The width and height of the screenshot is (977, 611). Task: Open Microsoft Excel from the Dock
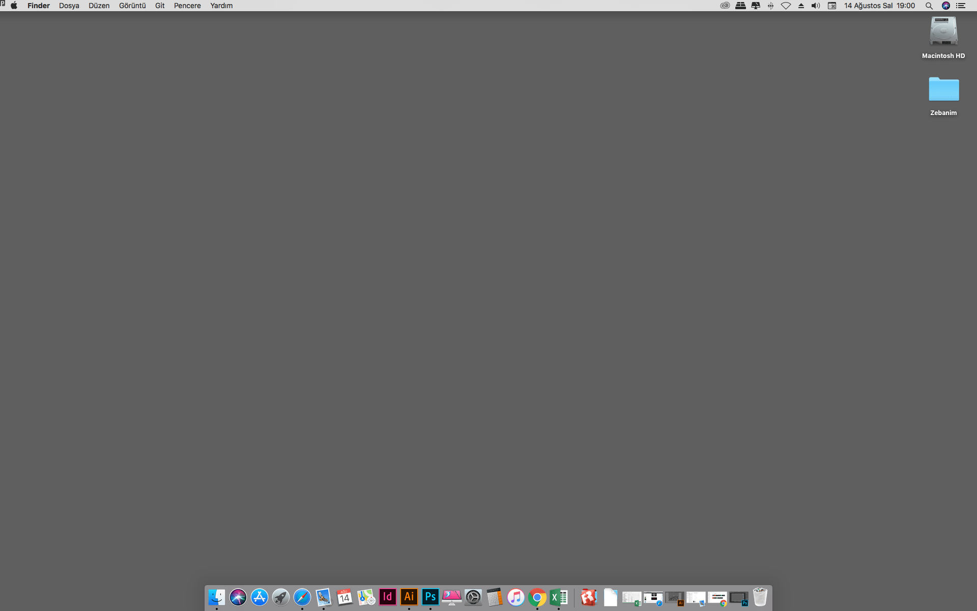pyautogui.click(x=559, y=597)
